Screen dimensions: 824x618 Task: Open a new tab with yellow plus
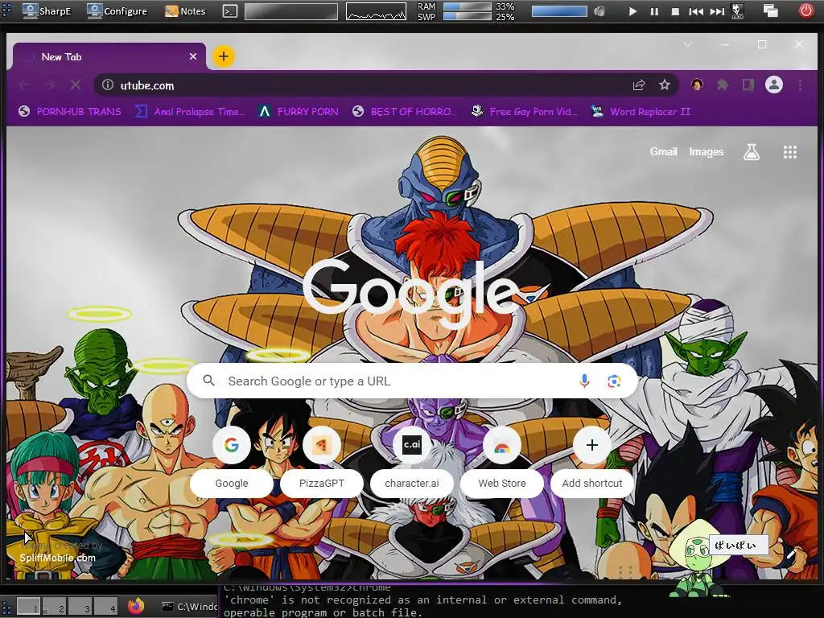224,56
